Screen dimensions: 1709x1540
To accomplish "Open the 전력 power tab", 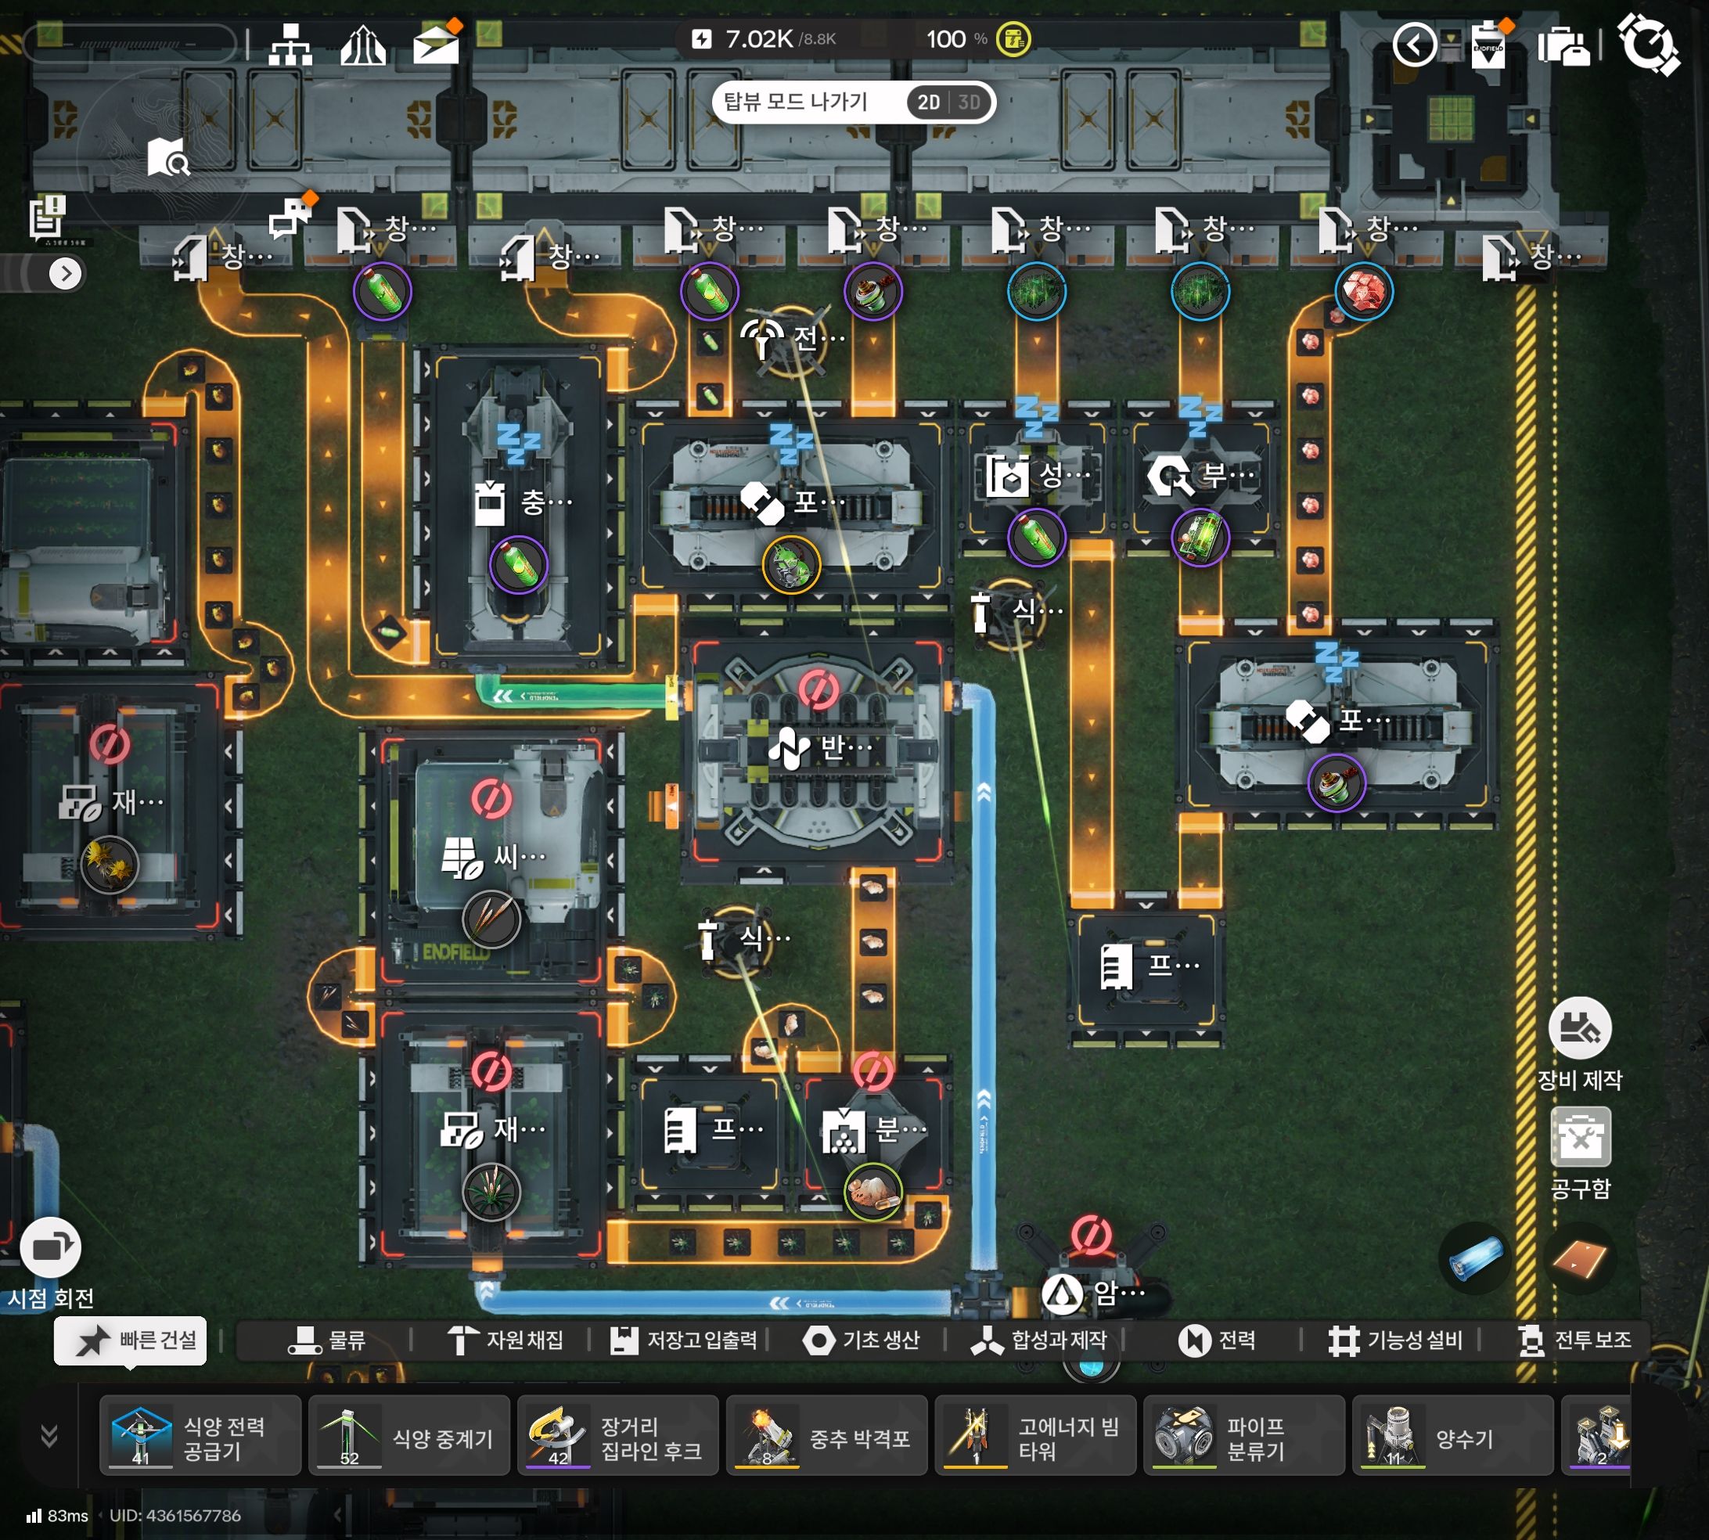I will (x=1218, y=1340).
